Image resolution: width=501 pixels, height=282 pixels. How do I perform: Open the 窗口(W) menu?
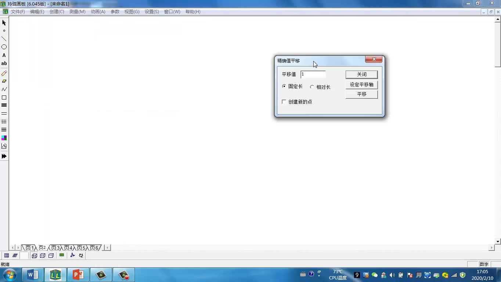(x=172, y=12)
